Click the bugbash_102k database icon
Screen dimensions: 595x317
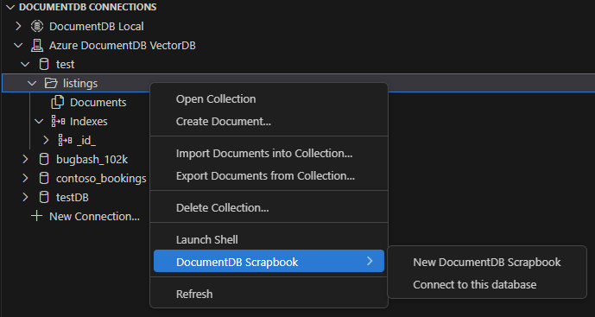(44, 159)
